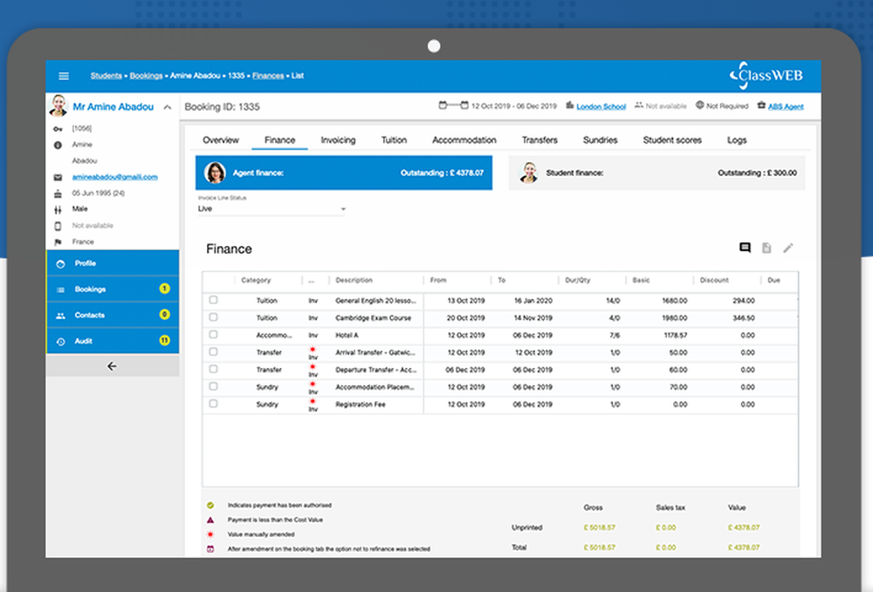Sort by the Description column header

354,280
